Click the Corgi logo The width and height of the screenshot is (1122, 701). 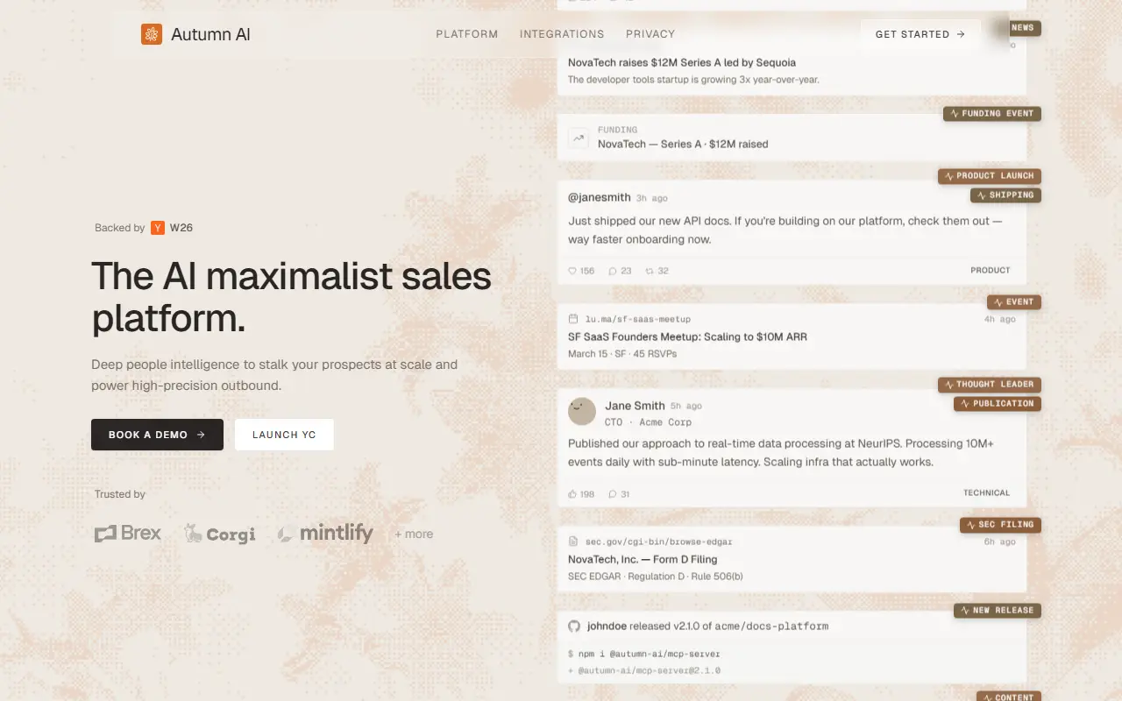[x=220, y=533]
